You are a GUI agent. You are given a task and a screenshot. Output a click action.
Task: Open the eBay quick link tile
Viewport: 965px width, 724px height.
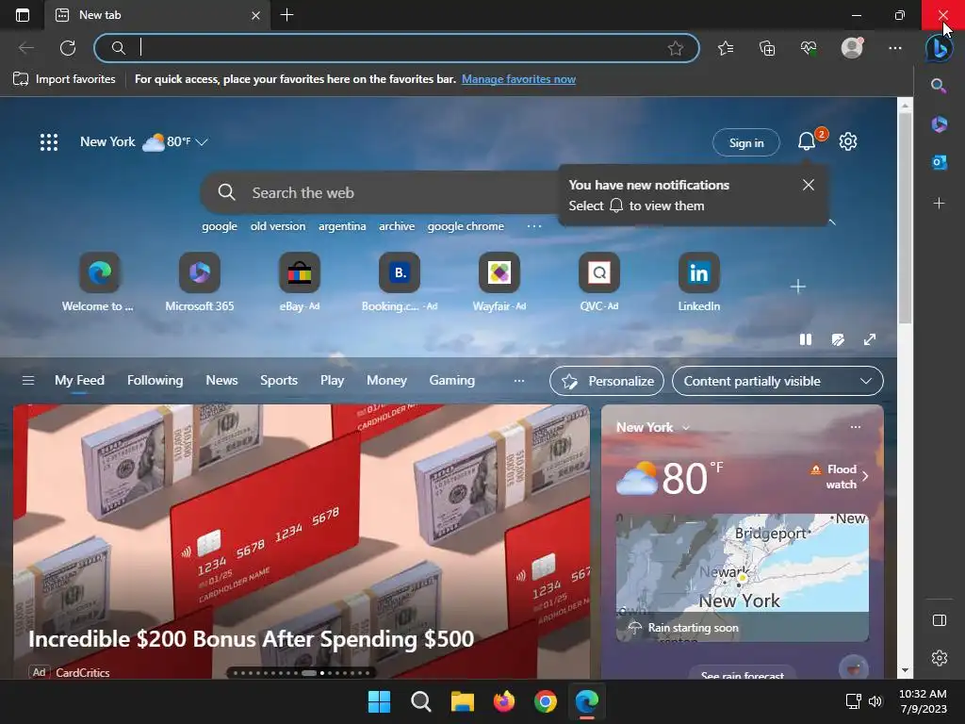[x=299, y=283]
